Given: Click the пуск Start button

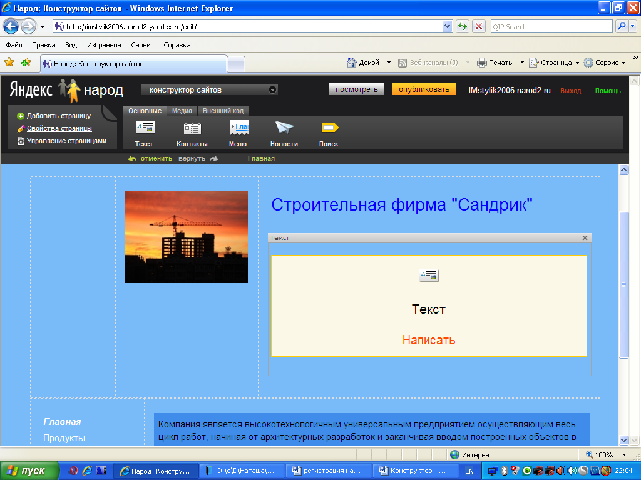Looking at the screenshot, I should (x=29, y=471).
